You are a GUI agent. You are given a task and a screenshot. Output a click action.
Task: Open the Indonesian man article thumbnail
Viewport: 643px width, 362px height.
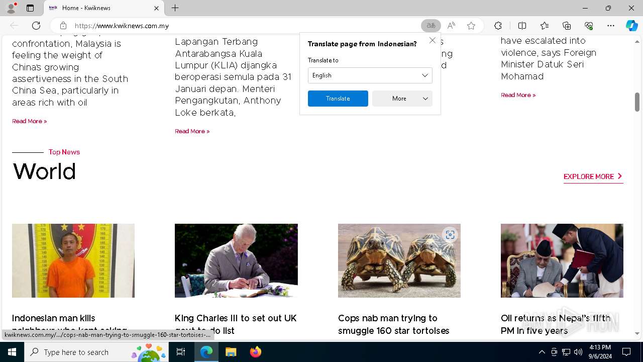(x=73, y=260)
